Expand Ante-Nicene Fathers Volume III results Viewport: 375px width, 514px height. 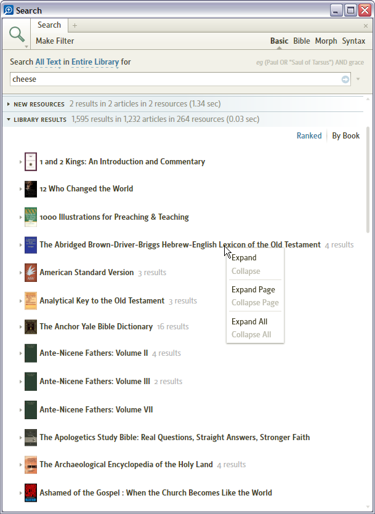coord(21,382)
